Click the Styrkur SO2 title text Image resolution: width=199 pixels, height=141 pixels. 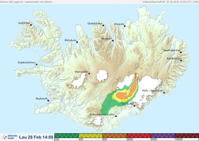click(x=26, y=2)
